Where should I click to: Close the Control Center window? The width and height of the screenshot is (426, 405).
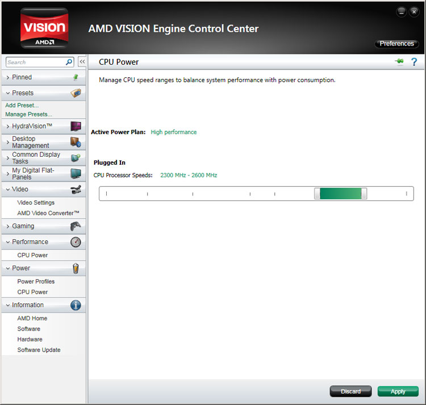pyautogui.click(x=414, y=12)
